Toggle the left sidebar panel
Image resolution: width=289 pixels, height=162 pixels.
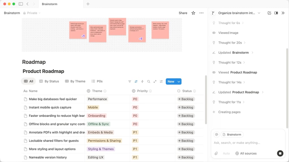tap(21, 4)
